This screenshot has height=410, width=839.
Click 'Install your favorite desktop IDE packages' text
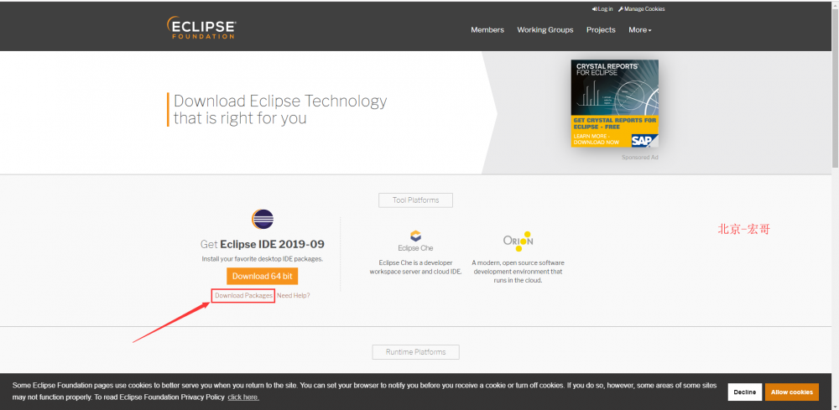262,259
